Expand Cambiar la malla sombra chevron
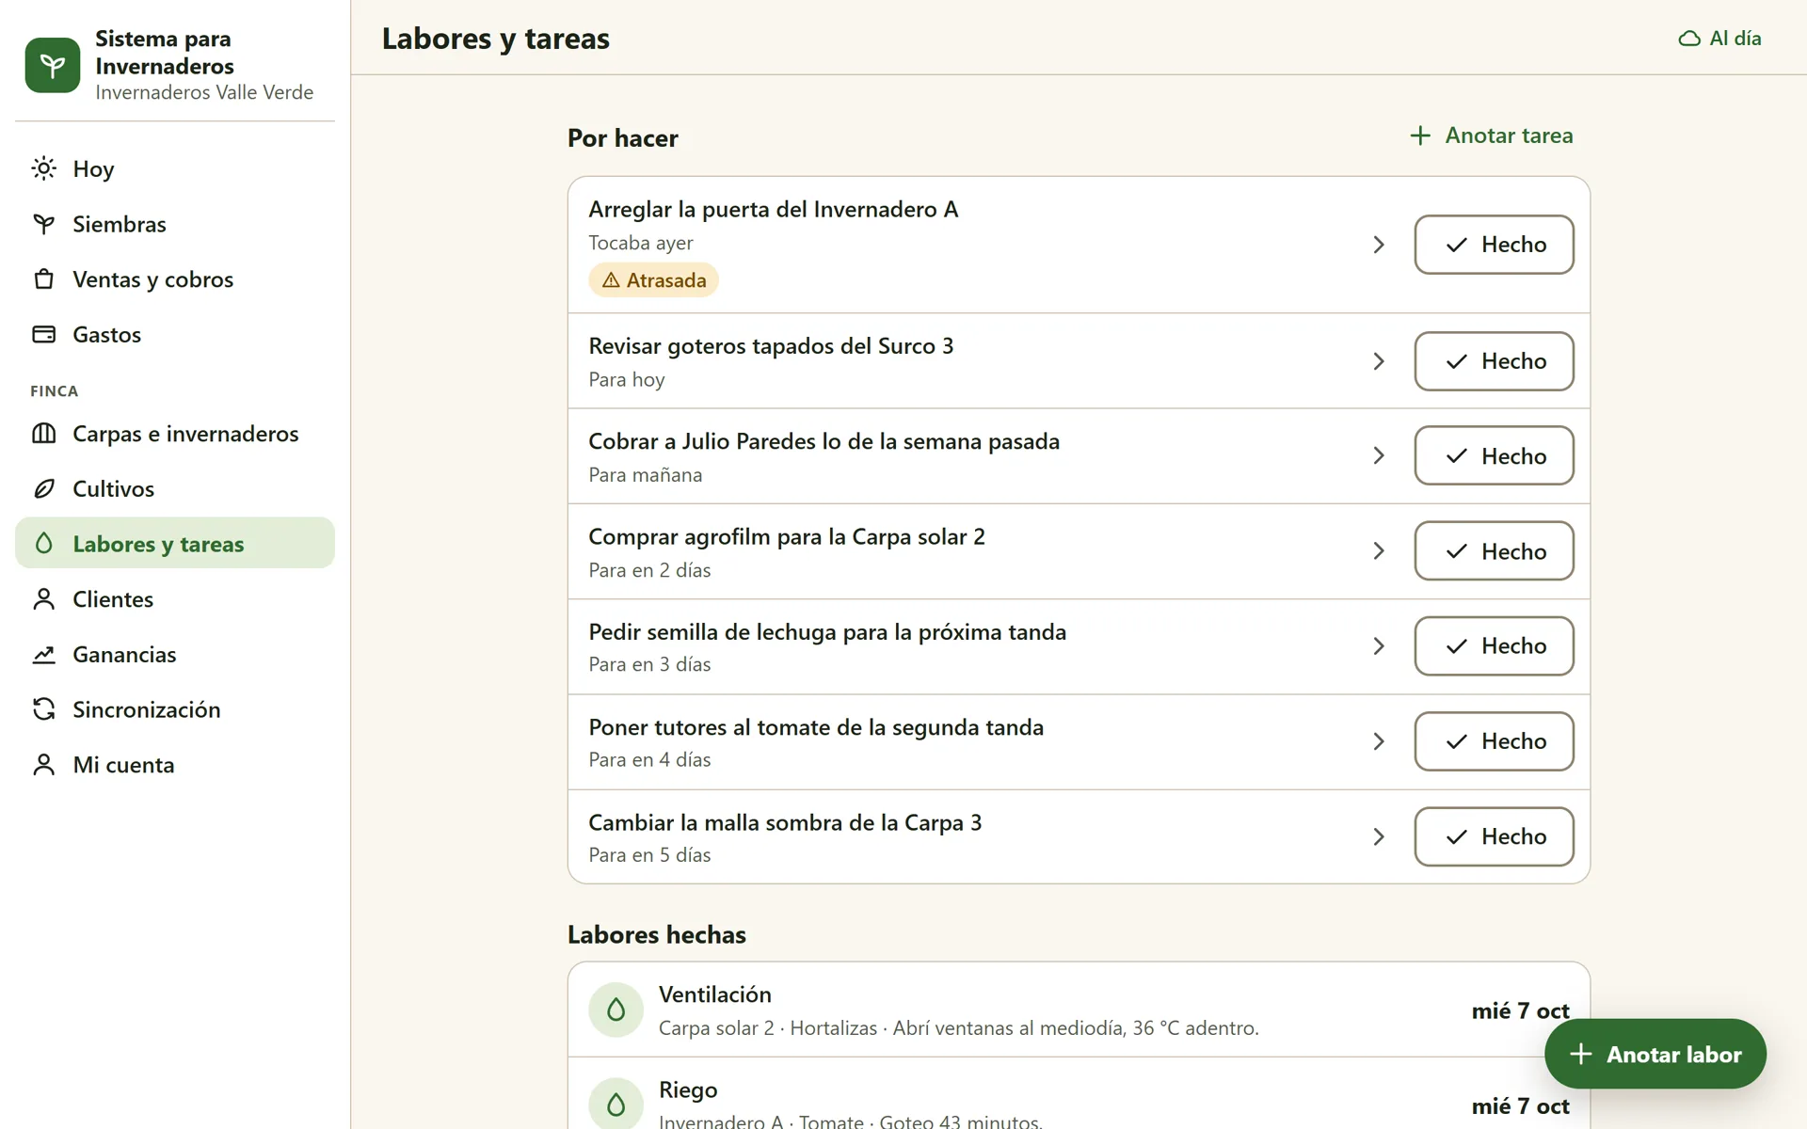The image size is (1807, 1129). (x=1379, y=836)
